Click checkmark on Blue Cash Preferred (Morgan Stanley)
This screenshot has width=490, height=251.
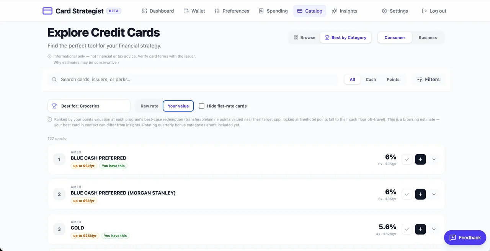[407, 194]
